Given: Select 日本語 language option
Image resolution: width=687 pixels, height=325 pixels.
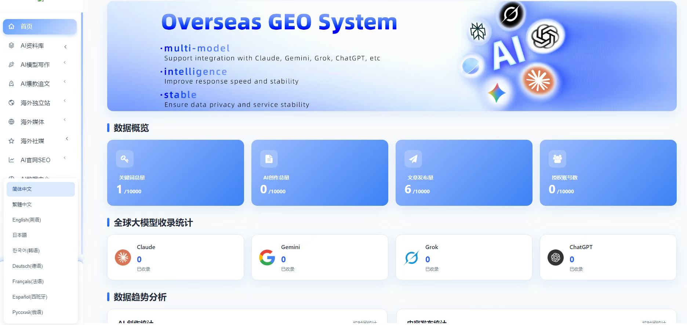Looking at the screenshot, I should 41,235.
